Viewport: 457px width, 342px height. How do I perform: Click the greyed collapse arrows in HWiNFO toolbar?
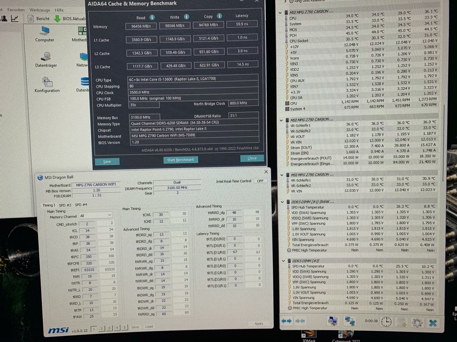300,321
